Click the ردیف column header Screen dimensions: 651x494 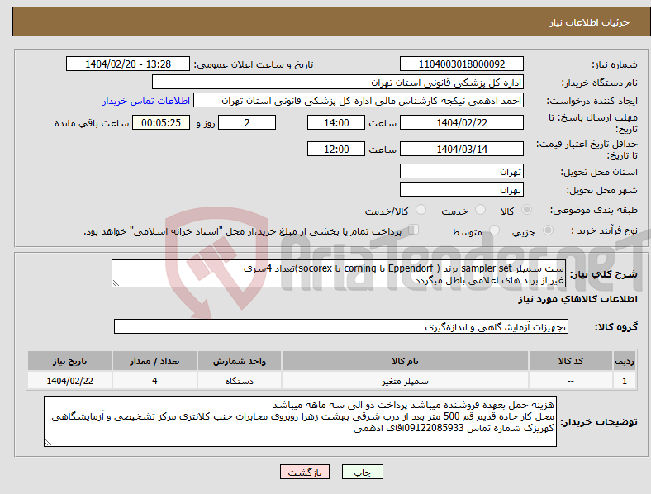[x=625, y=361]
